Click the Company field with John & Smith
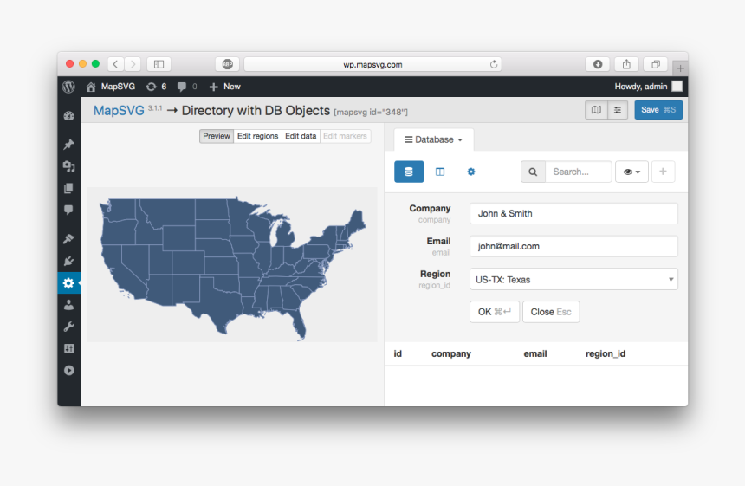The image size is (745, 486). tap(573, 214)
